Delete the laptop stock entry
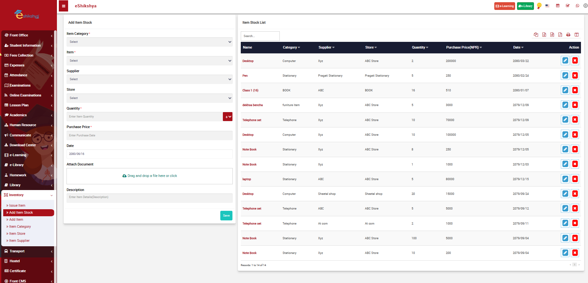The width and height of the screenshot is (588, 283). (575, 179)
